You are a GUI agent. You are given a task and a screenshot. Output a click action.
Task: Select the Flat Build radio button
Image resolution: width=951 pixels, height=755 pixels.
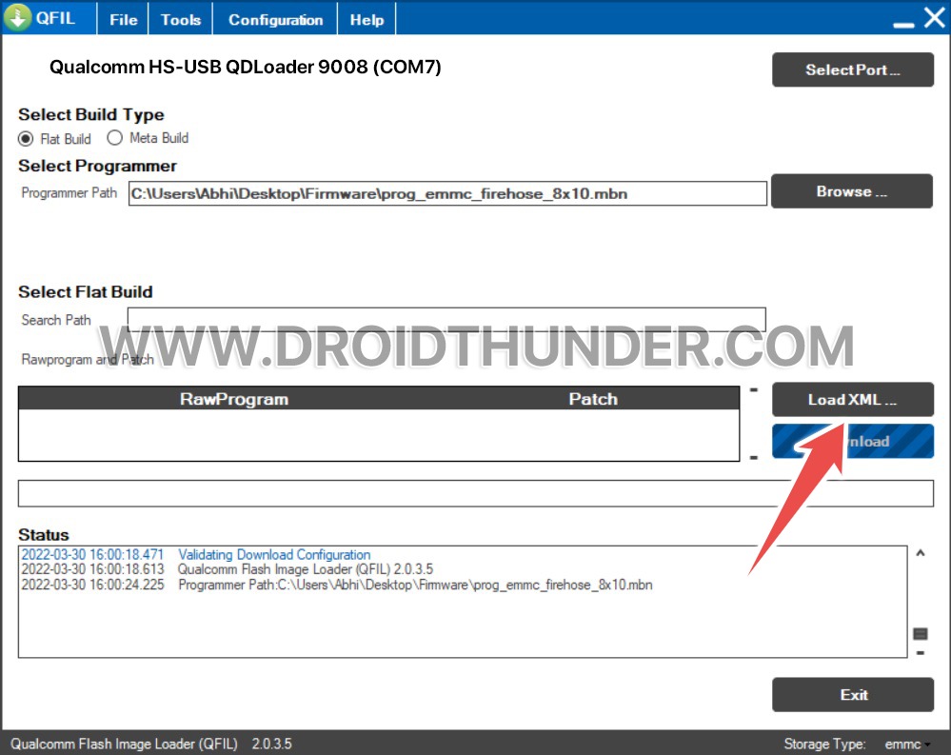(x=27, y=137)
